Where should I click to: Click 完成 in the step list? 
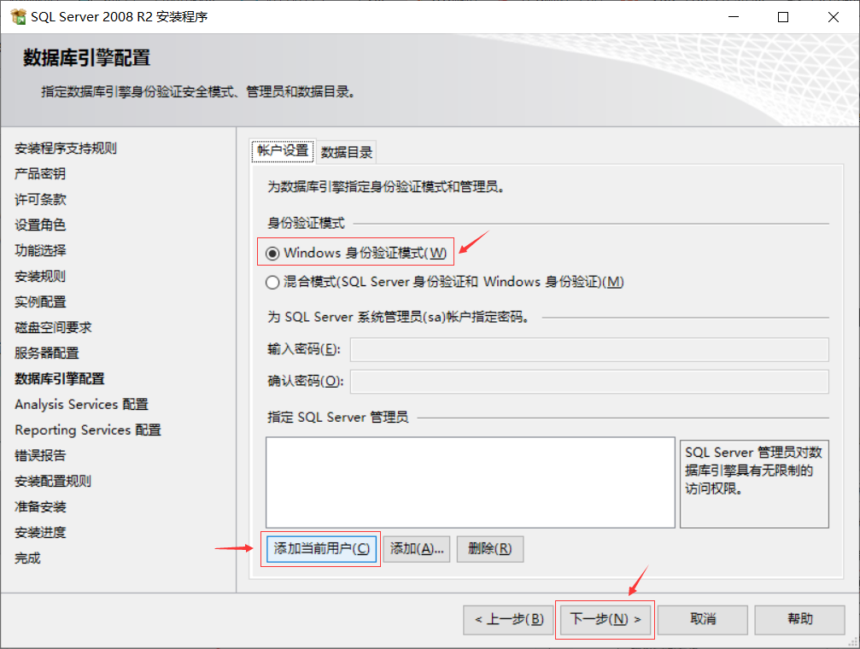tap(27, 558)
